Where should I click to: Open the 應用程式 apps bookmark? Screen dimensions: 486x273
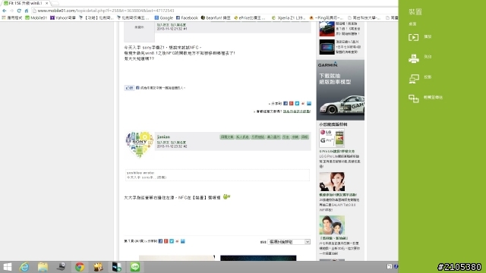coord(12,18)
